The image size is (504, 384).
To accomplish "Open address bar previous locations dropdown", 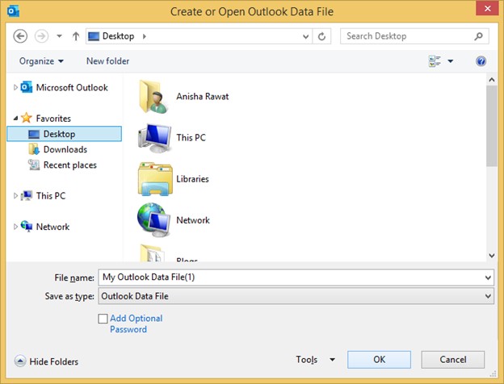I will [x=305, y=36].
